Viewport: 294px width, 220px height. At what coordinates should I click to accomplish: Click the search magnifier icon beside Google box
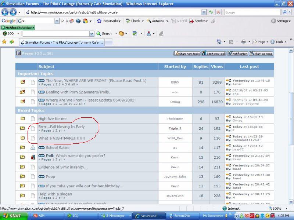285,12
